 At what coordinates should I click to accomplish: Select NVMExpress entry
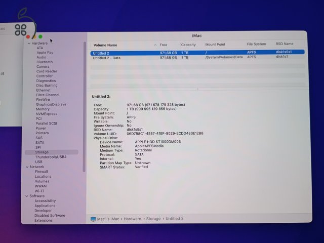point(47,114)
